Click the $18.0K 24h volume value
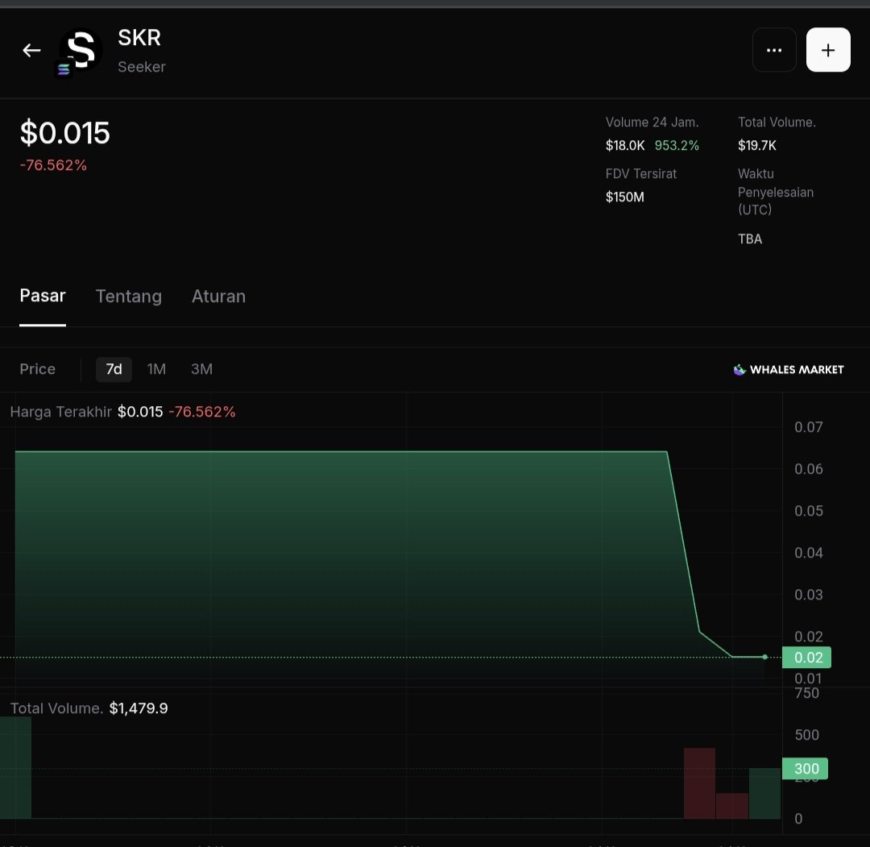 (625, 145)
